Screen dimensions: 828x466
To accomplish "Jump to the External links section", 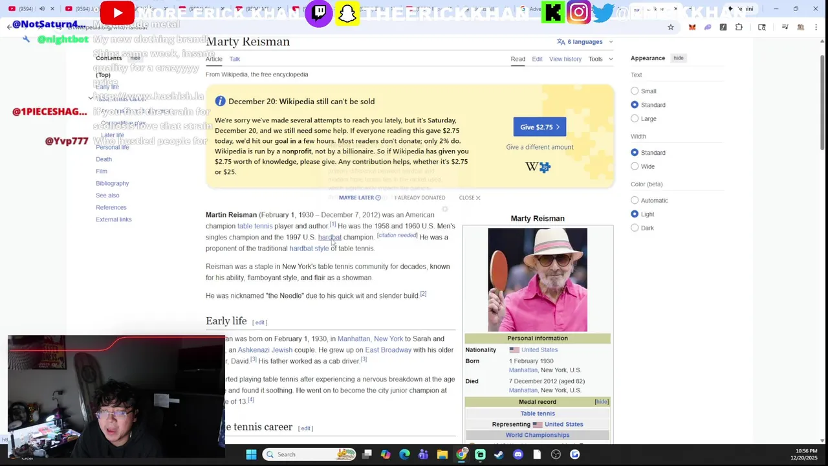I will pos(114,219).
